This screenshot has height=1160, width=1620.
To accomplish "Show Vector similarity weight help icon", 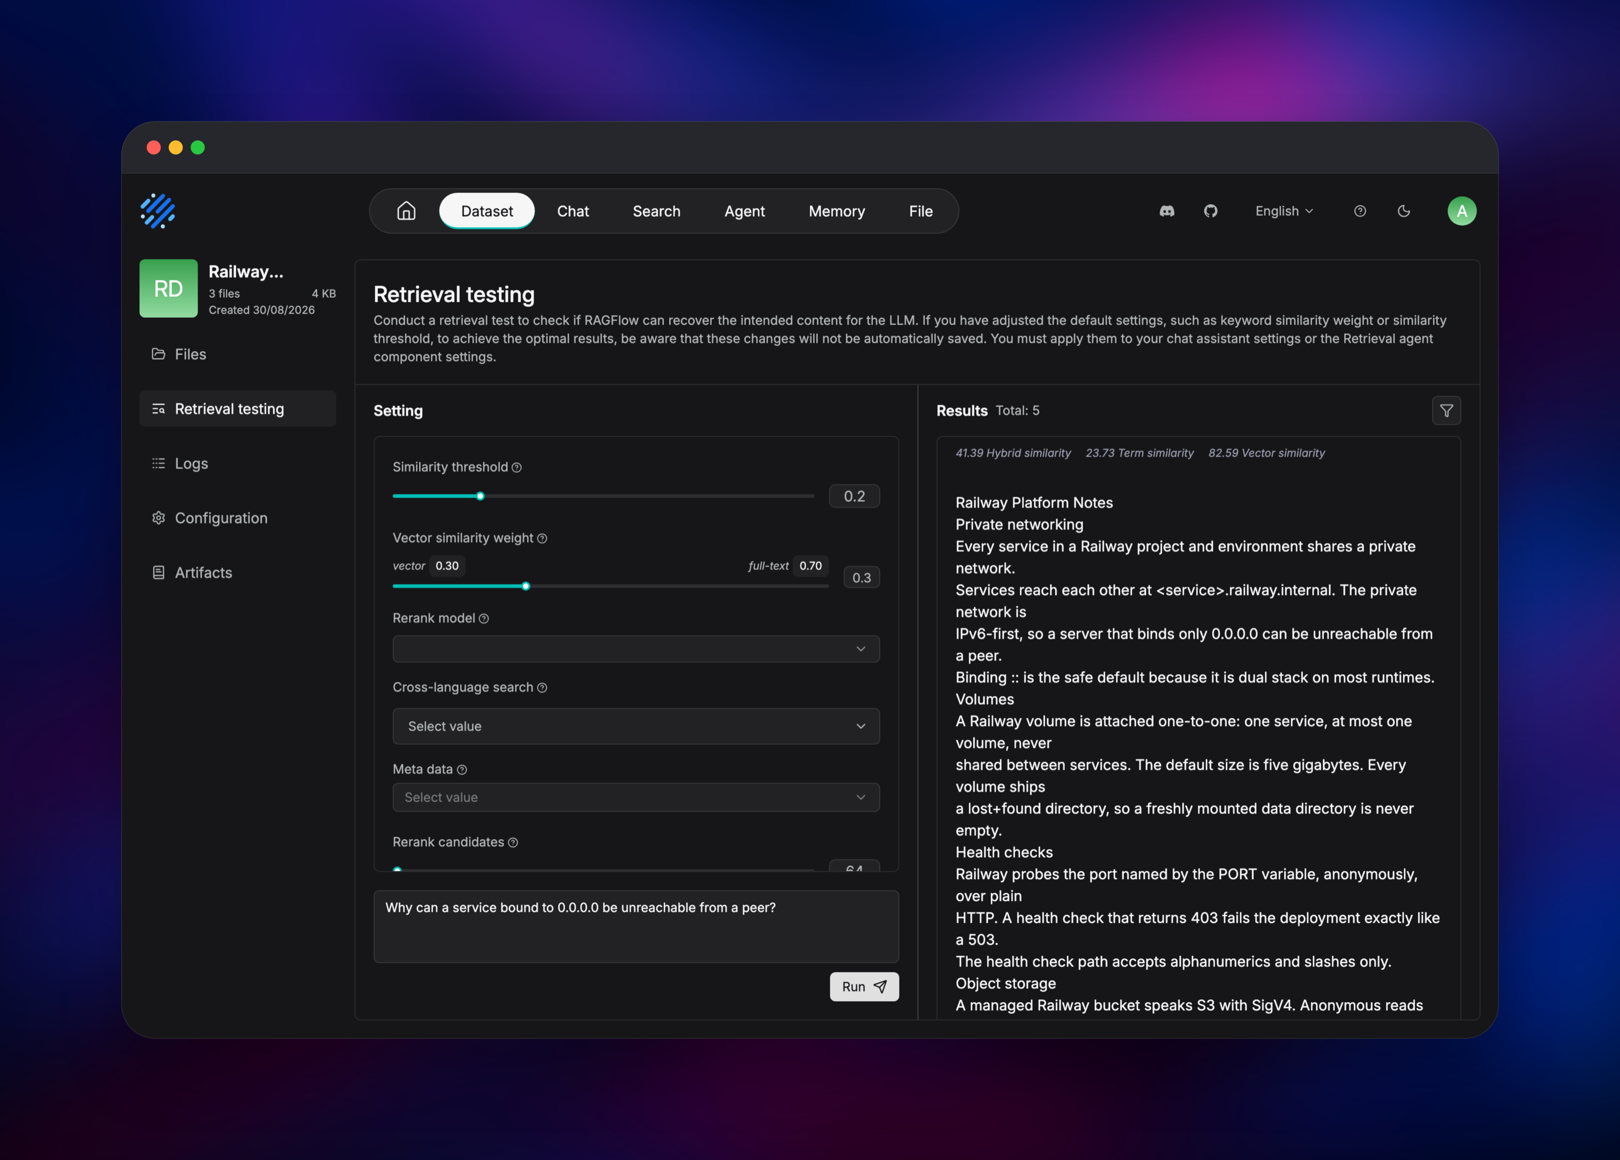I will click(542, 538).
